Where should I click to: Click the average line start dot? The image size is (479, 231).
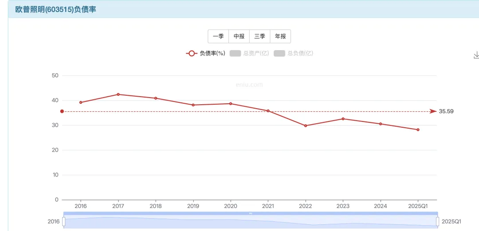pyautogui.click(x=62, y=112)
